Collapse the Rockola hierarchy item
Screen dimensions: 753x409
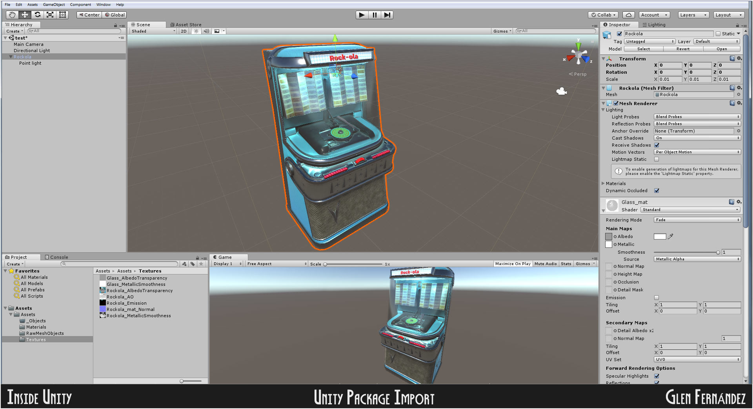pos(11,57)
